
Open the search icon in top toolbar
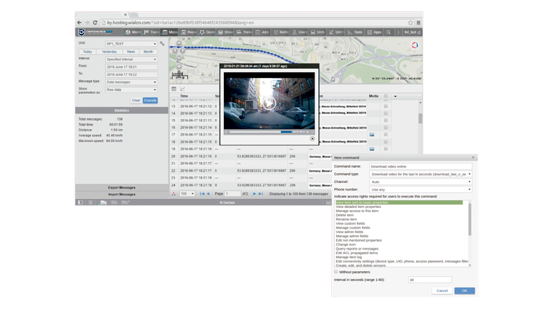(389, 32)
